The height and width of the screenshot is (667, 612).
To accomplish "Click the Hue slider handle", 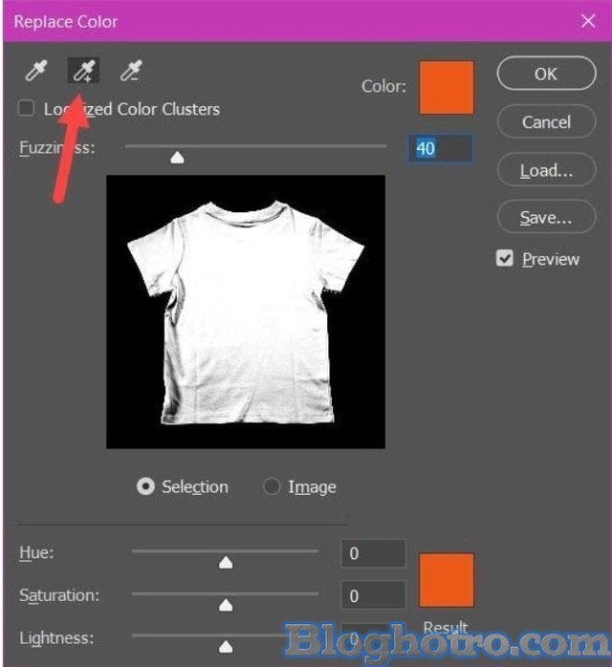I will tap(226, 562).
